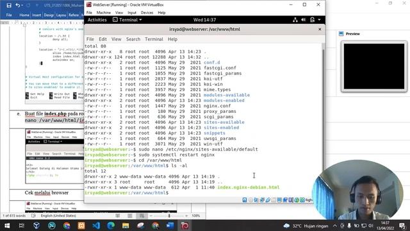Image resolution: width=410 pixels, height=231 pixels.
Task: Click the VirtualBox display status icon
Action: coord(279,200)
